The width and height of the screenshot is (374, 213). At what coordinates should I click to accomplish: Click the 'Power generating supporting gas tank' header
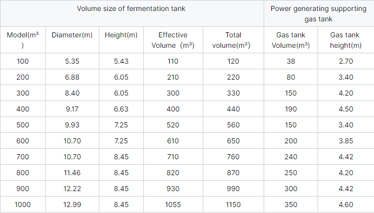pos(319,13)
